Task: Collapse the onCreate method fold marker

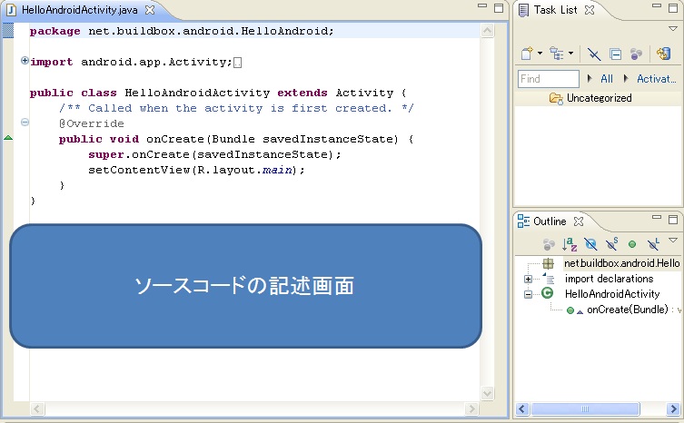Action: [x=25, y=123]
